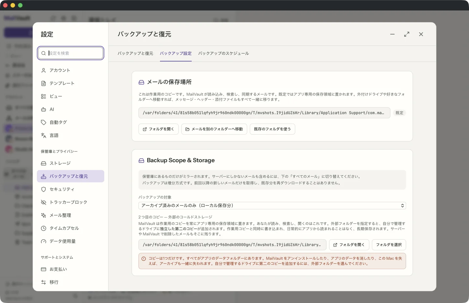Screen dimensions: 469x303
Task: Click 既存のフォルダを使う button
Action: [x=272, y=129]
